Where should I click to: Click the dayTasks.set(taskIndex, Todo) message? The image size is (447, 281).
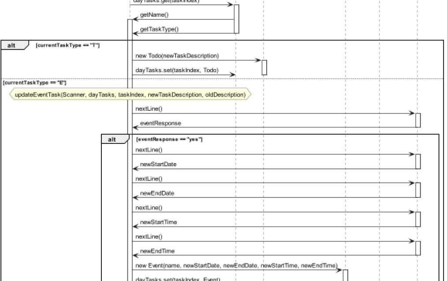click(x=177, y=70)
